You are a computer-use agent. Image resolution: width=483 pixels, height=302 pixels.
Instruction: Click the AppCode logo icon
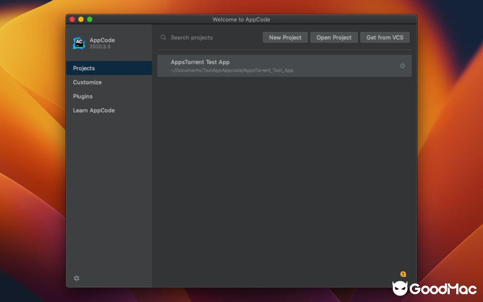(x=78, y=43)
